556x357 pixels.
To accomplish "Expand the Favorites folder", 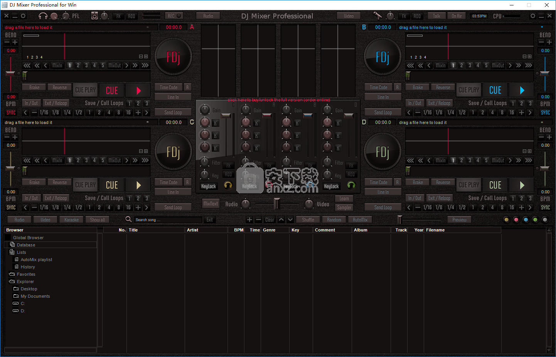I will 26,274.
